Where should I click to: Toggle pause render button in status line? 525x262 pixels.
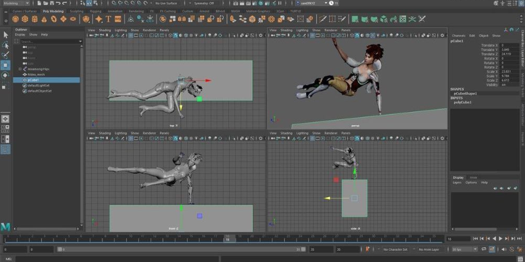280,3
